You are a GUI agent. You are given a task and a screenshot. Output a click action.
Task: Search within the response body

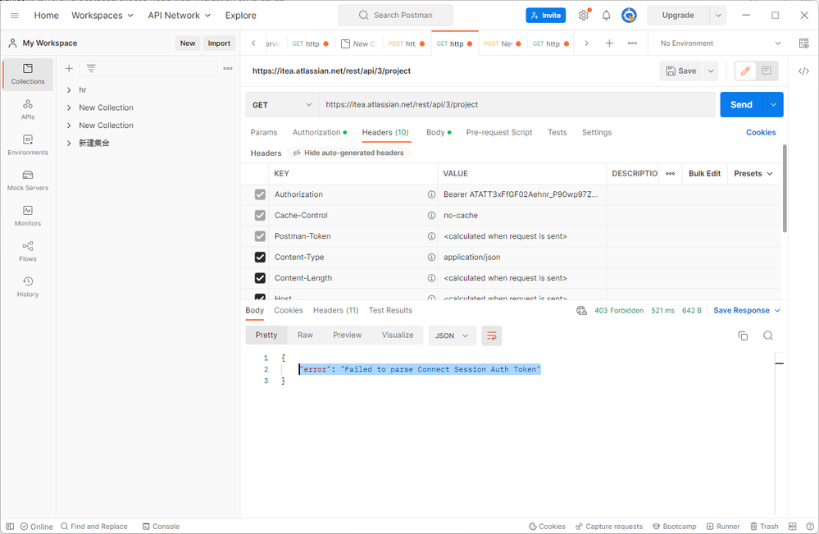(x=768, y=336)
